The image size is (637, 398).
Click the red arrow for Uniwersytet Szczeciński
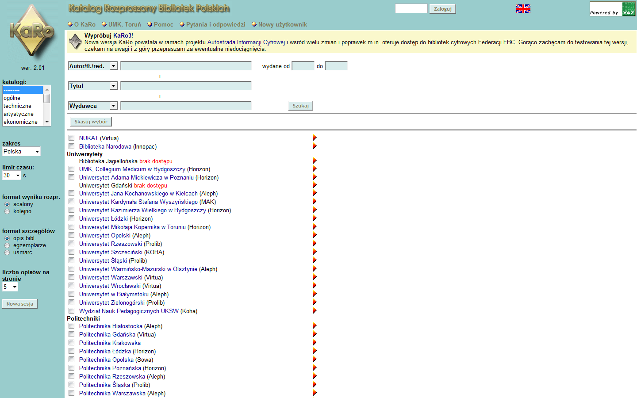(x=315, y=252)
